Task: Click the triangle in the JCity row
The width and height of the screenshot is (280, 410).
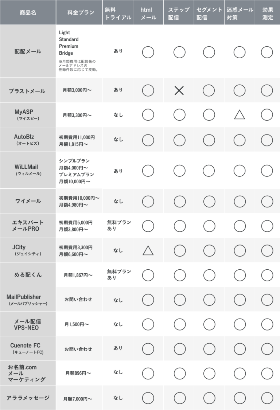Action: [148, 250]
